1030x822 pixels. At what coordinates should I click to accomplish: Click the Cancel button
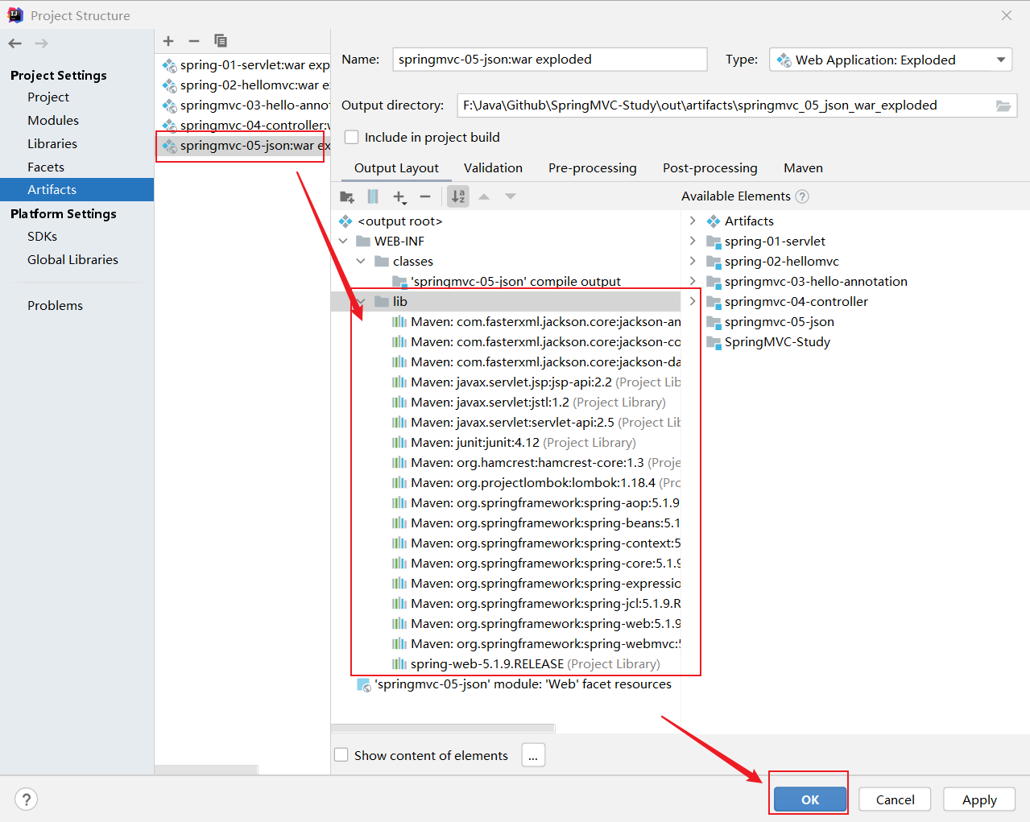pyautogui.click(x=895, y=799)
